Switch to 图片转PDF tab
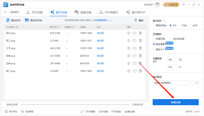 coord(136,12)
